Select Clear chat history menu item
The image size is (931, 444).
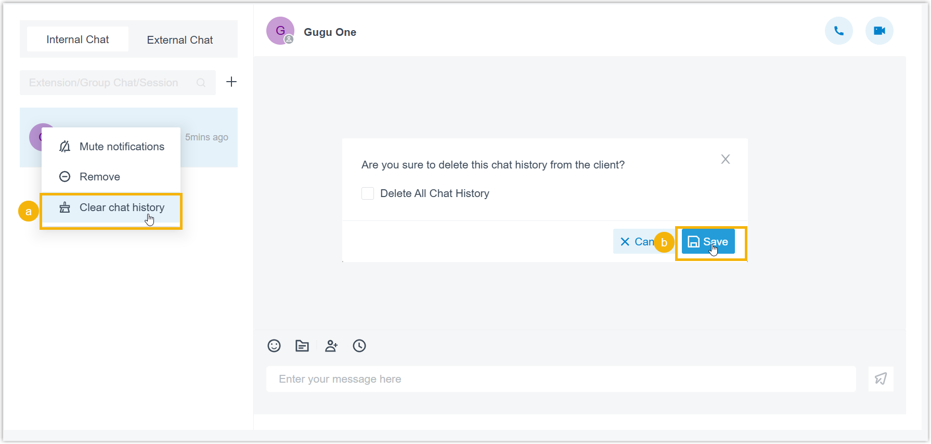click(x=111, y=207)
